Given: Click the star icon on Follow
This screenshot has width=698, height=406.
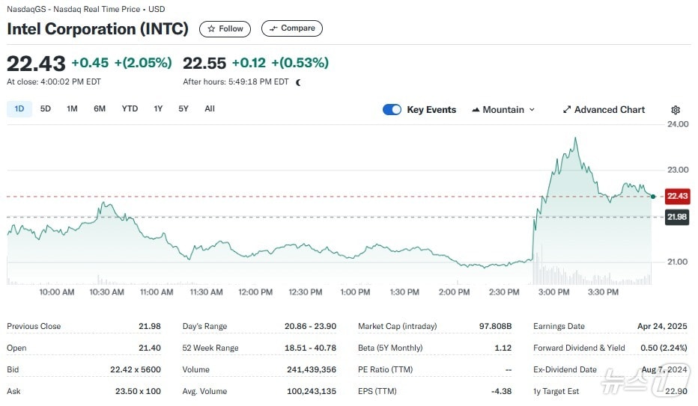Looking at the screenshot, I should [211, 29].
